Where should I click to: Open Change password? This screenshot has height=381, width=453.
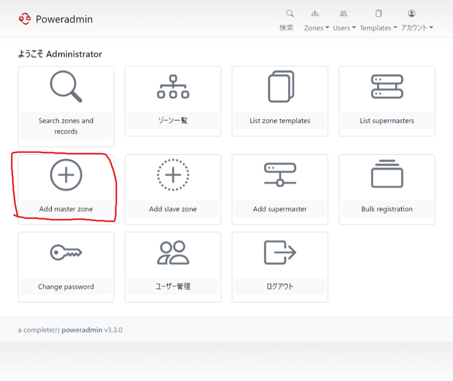66,287
